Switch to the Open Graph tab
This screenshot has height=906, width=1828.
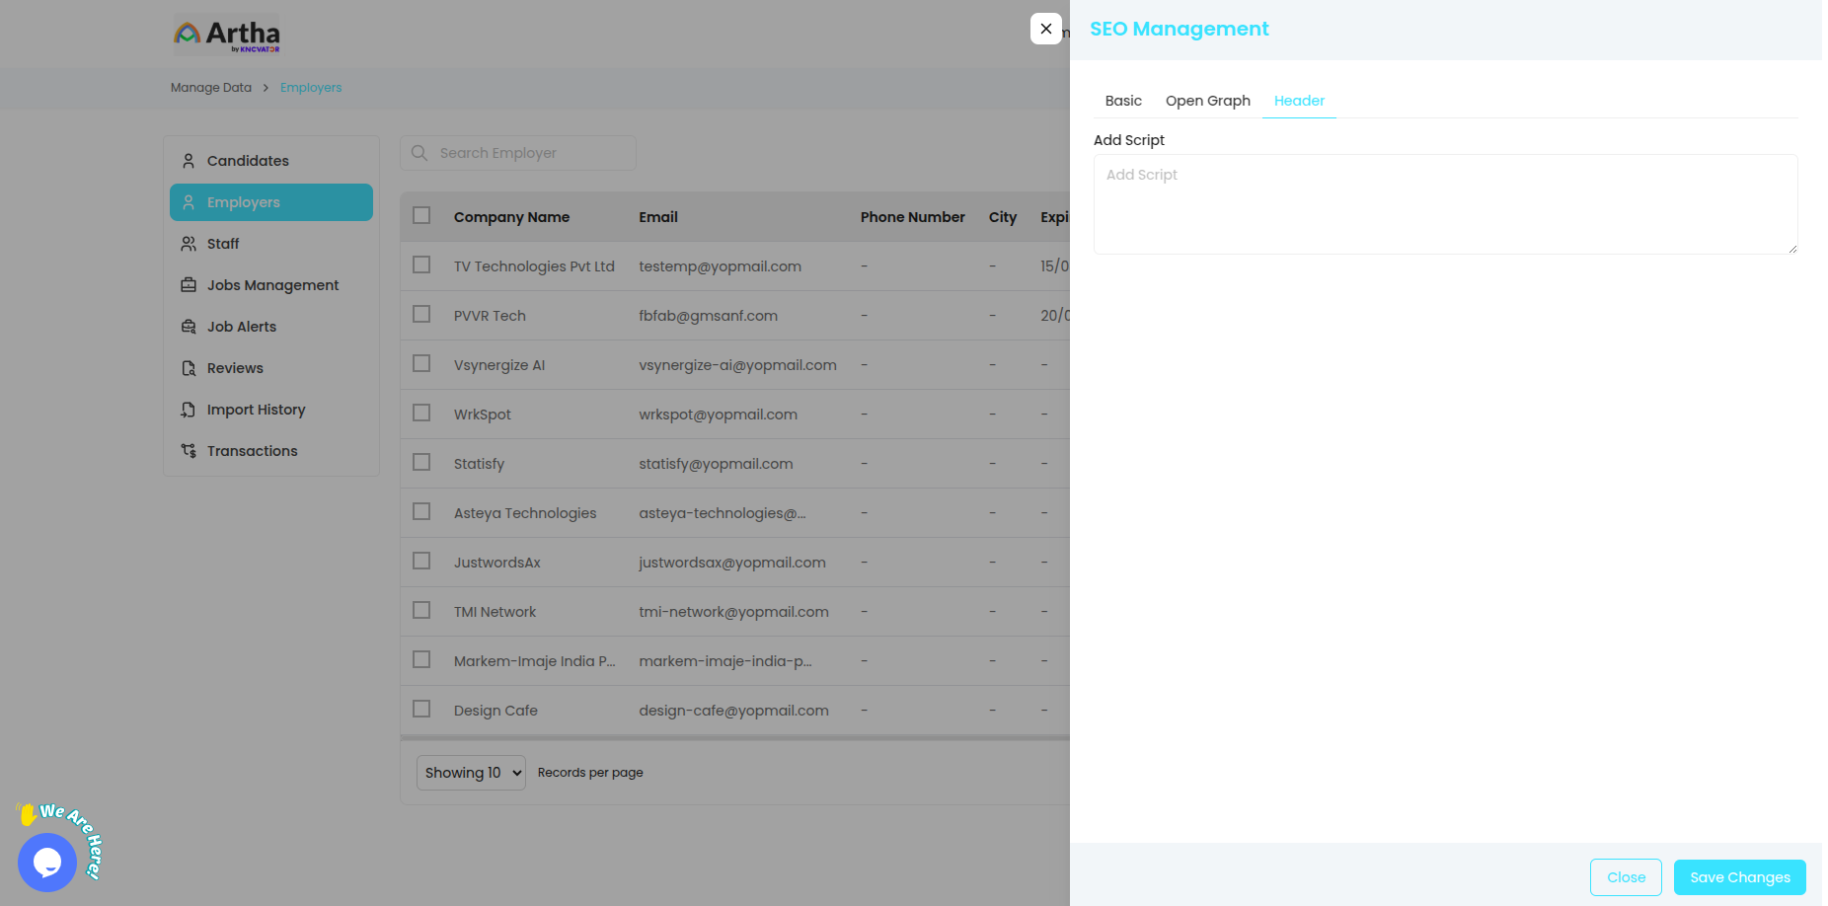click(x=1207, y=101)
